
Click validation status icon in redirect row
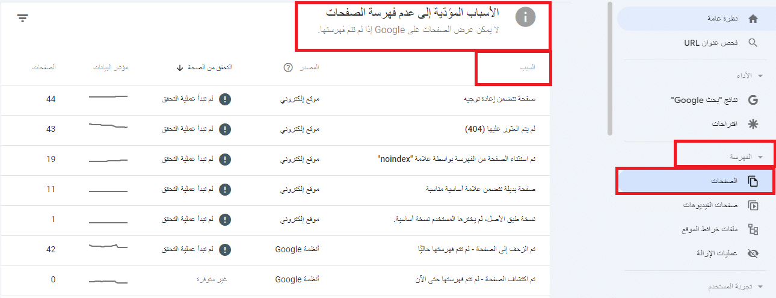point(225,99)
